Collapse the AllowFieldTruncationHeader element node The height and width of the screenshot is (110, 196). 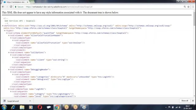point(9,35)
